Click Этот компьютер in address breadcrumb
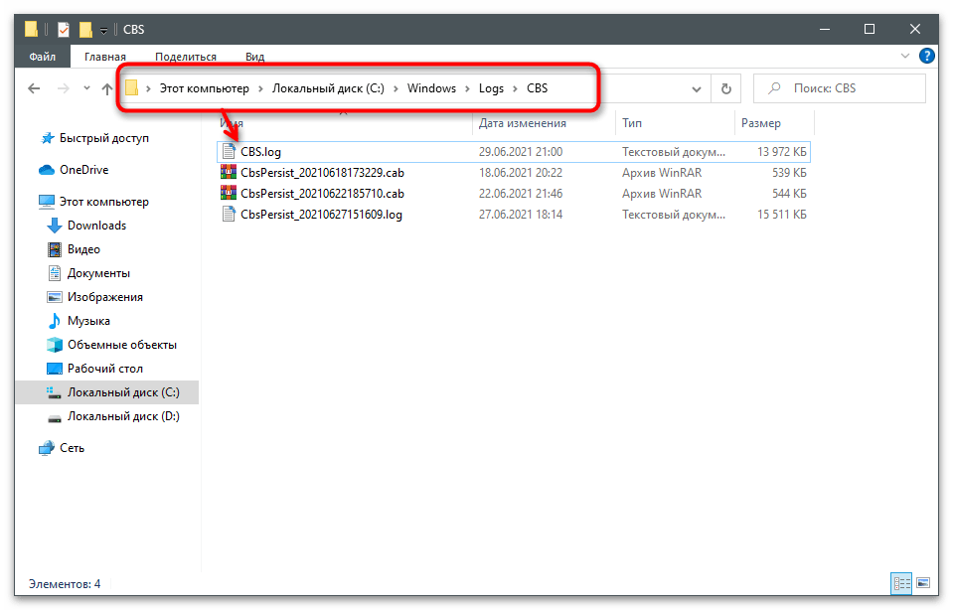 tap(205, 88)
